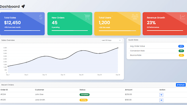
Task: Click the Recent Orders heading
Action: [8, 85]
